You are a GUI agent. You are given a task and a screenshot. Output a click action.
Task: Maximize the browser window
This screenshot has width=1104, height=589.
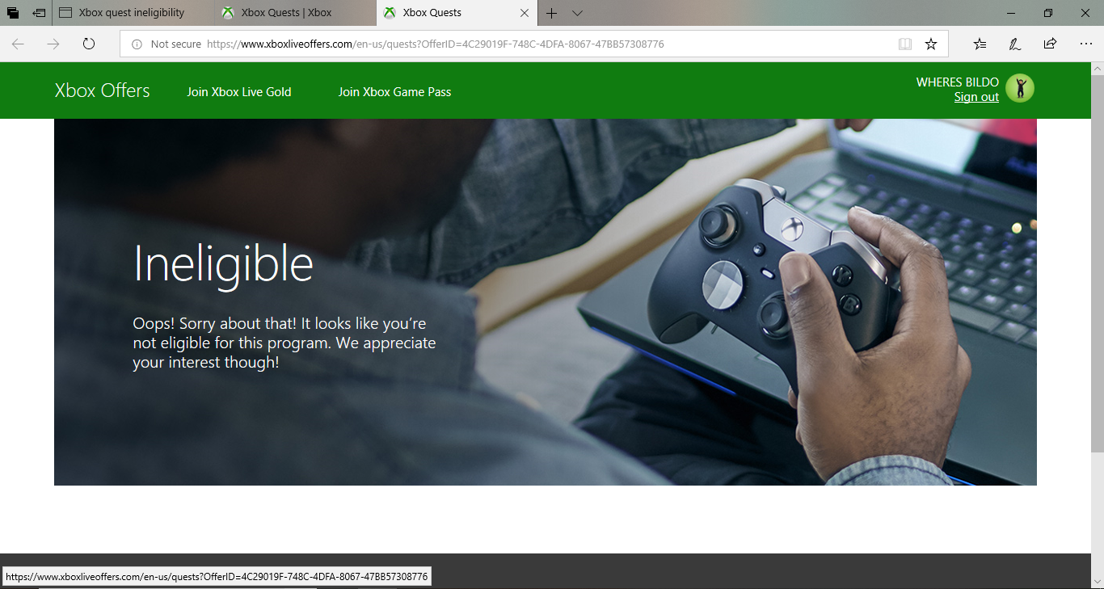[1048, 13]
